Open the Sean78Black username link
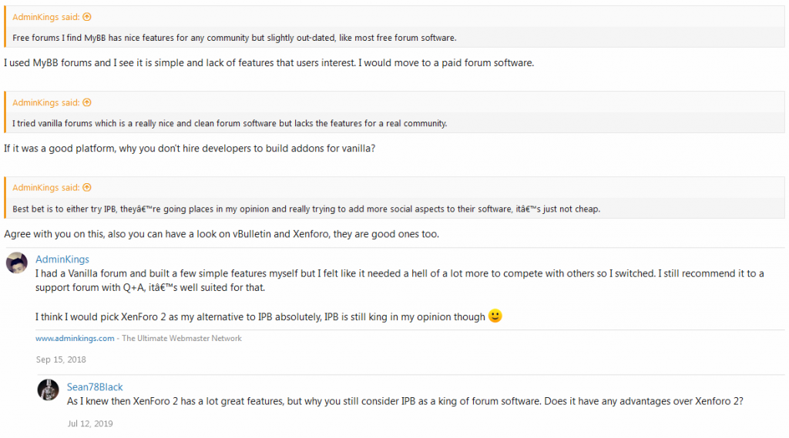The height and width of the screenshot is (438, 789). (95, 387)
